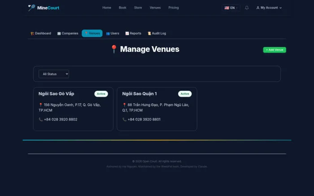This screenshot has height=196, width=314.
Task: Open the notifications bell
Action: tap(247, 8)
